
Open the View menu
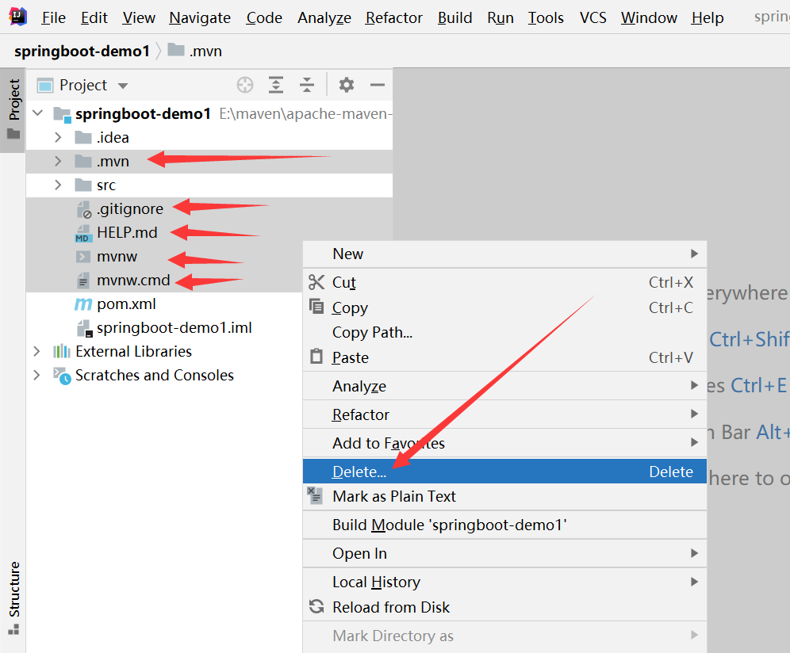click(139, 17)
